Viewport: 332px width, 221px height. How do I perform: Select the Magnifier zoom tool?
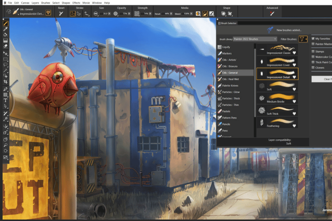pos(6,145)
